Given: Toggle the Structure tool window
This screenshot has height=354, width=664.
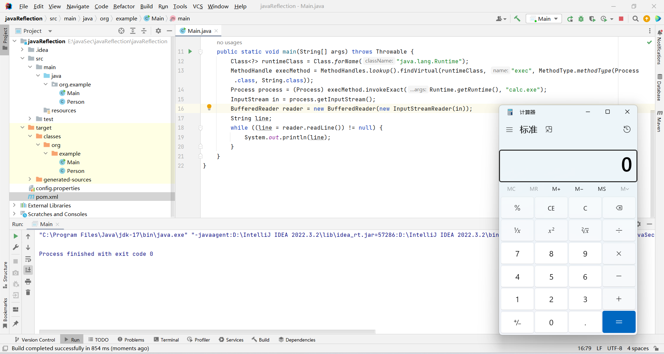Looking at the screenshot, I should pos(5,275).
